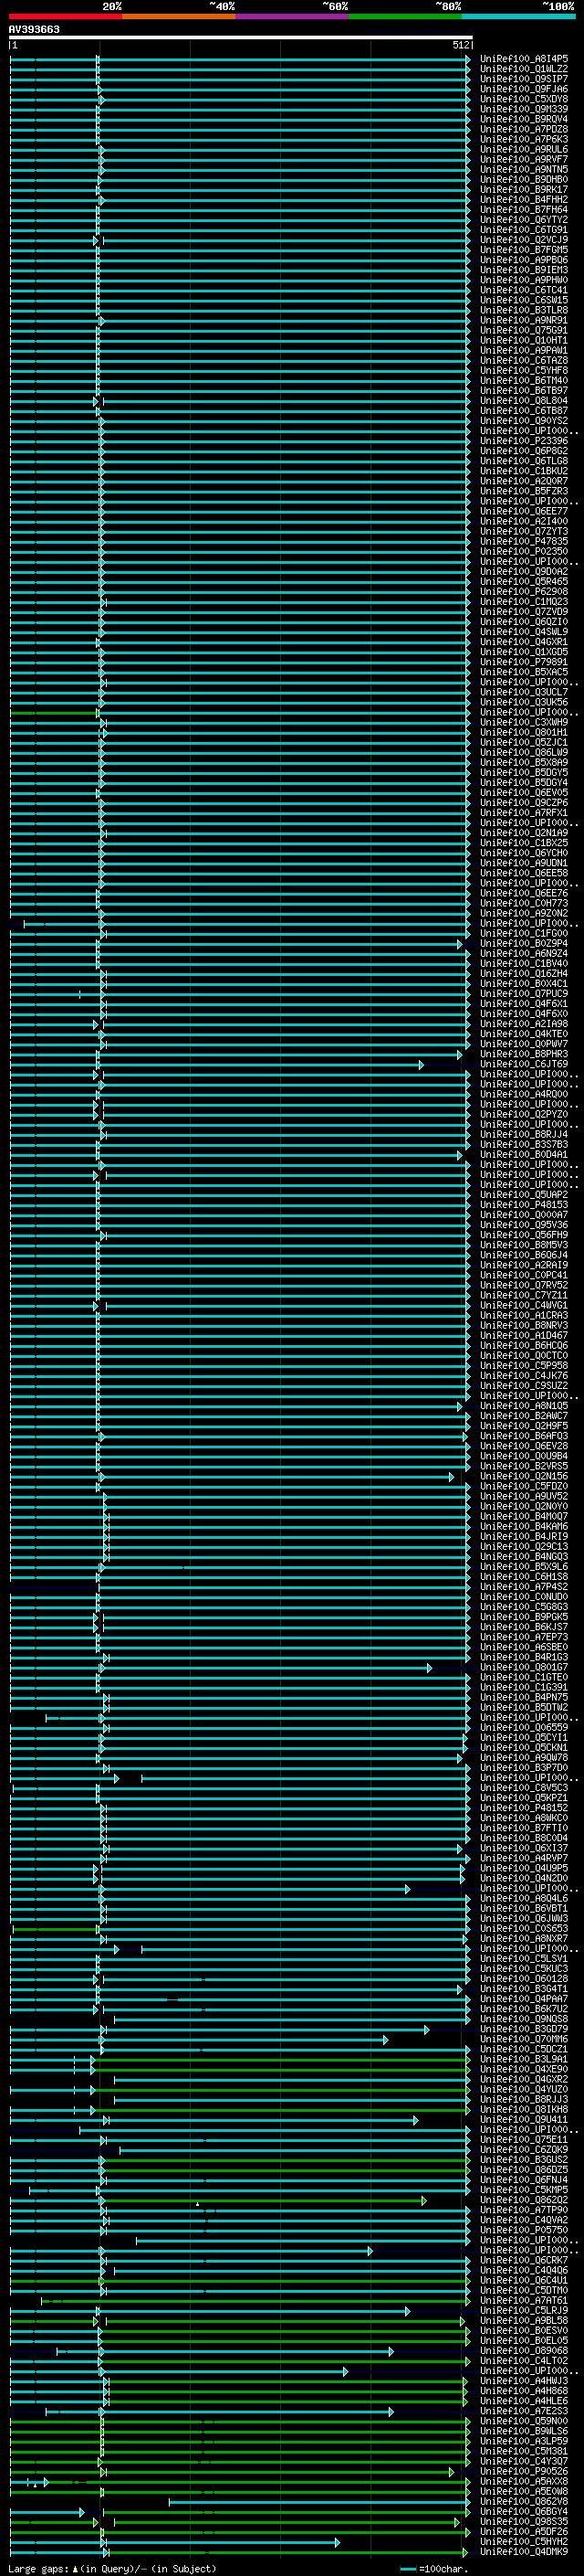Click the =100char. scale label
The image size is (584, 2576).
pyautogui.click(x=443, y=2568)
